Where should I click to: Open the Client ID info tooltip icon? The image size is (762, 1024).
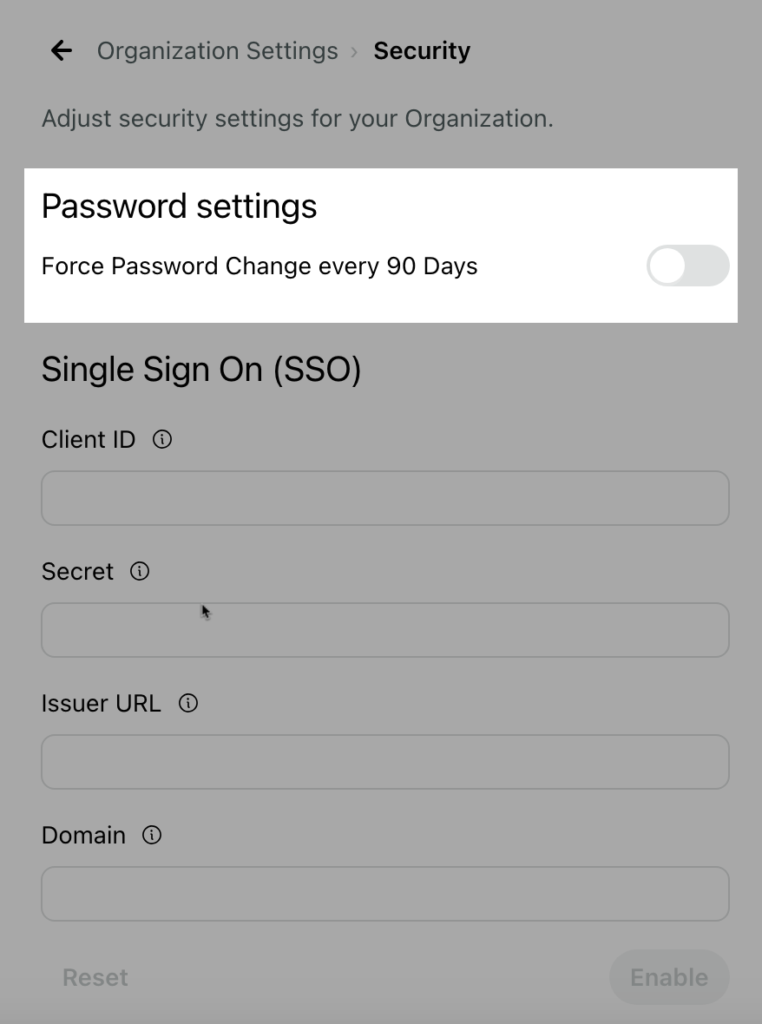(162, 439)
